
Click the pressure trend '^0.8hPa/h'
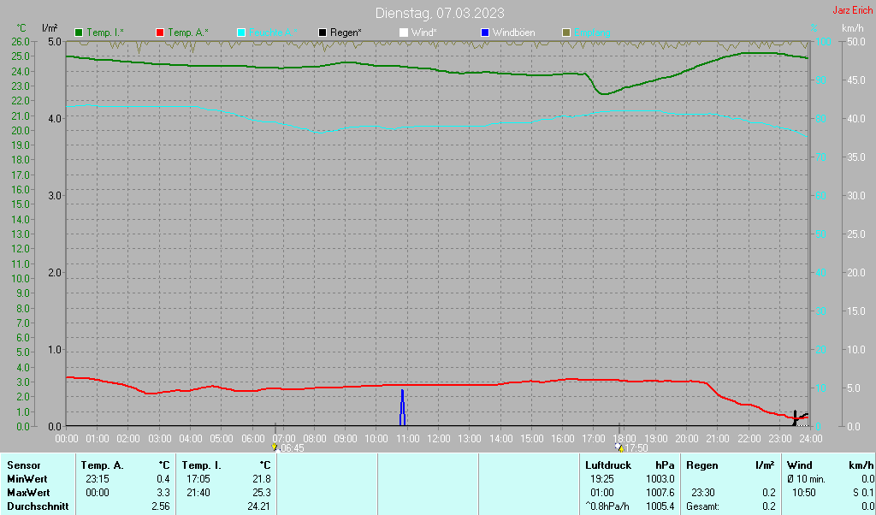point(607,506)
